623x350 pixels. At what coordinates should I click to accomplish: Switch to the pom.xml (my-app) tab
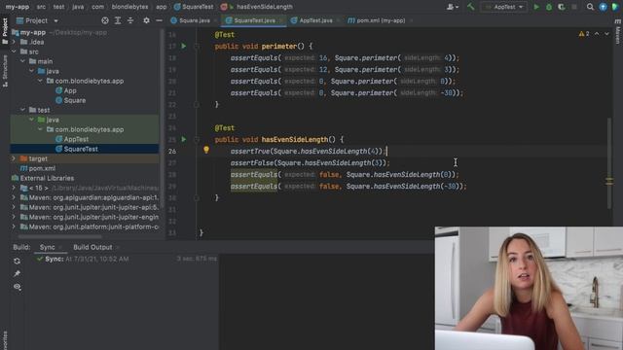381,20
